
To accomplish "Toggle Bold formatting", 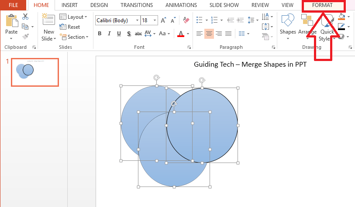I will (x=100, y=34).
